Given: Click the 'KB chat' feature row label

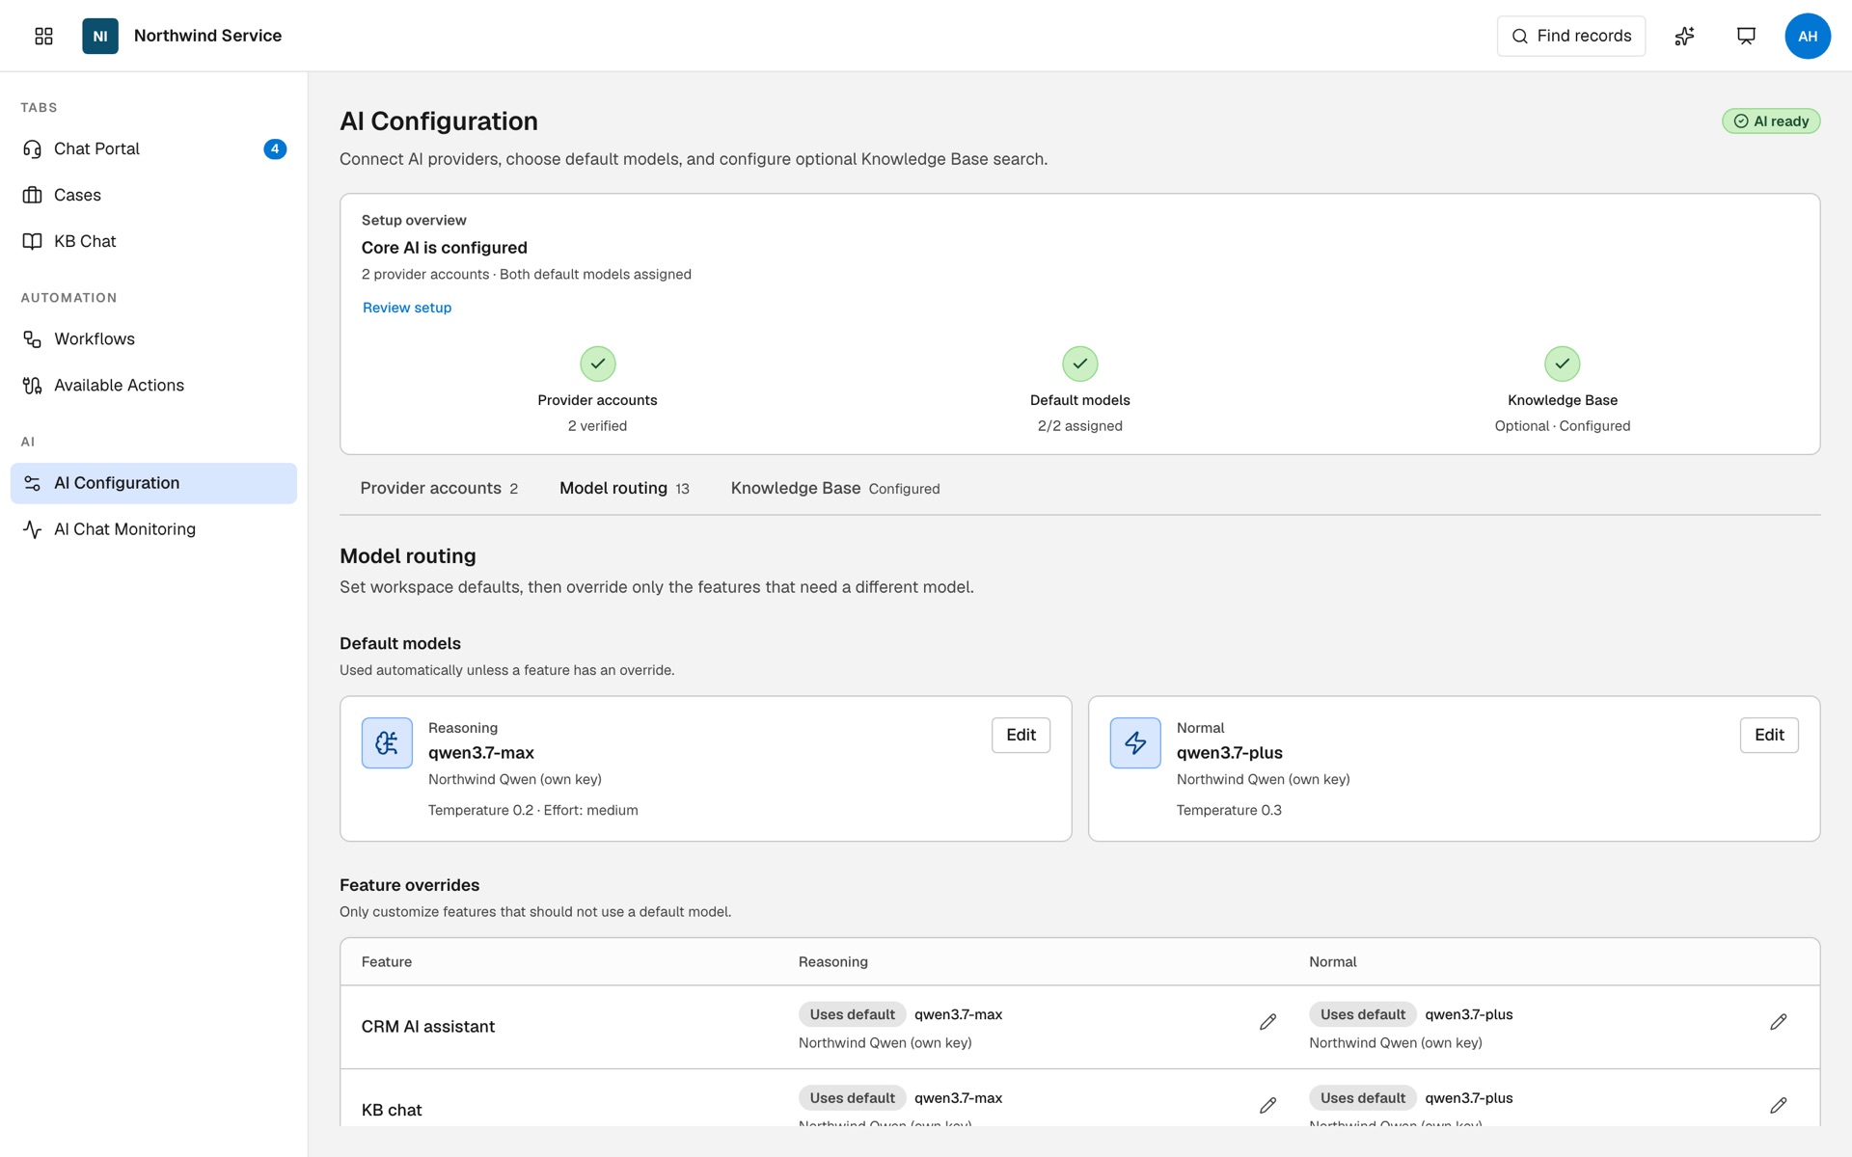Looking at the screenshot, I should [392, 1110].
